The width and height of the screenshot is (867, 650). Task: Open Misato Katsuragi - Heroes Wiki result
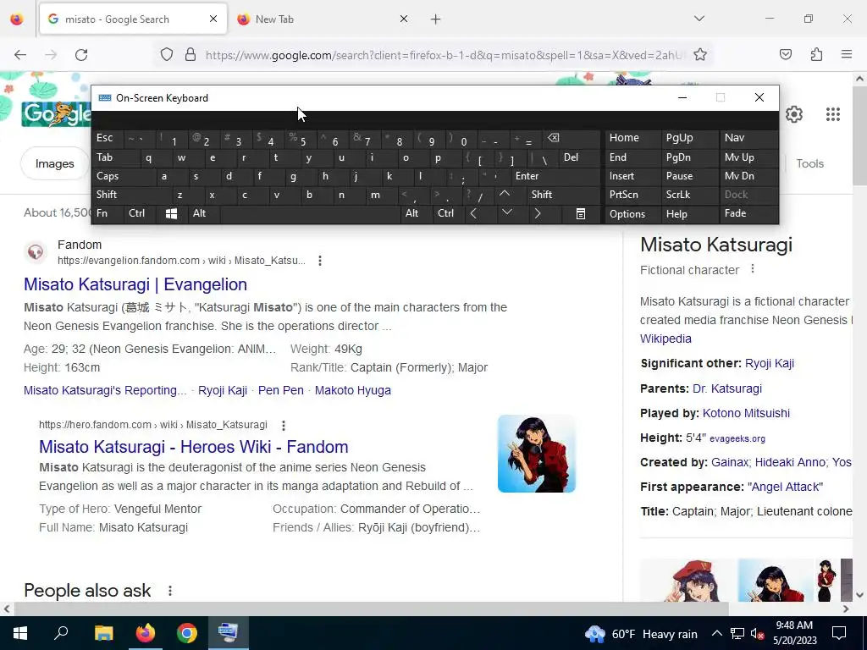click(x=194, y=447)
